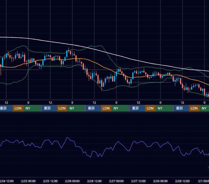Click the 2/26 東京 session block
Viewport: 209px width, 184px height.
tap(93, 108)
